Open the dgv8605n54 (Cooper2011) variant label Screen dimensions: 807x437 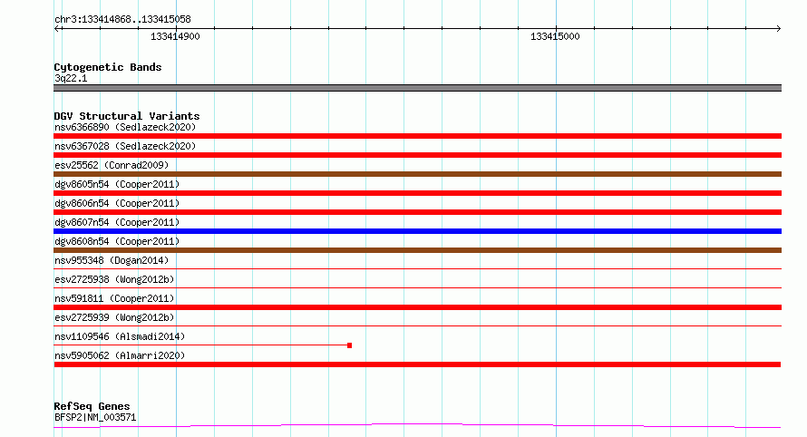point(117,184)
